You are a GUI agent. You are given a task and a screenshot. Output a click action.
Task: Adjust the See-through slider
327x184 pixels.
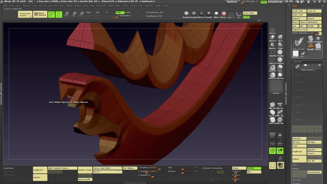point(250,2)
